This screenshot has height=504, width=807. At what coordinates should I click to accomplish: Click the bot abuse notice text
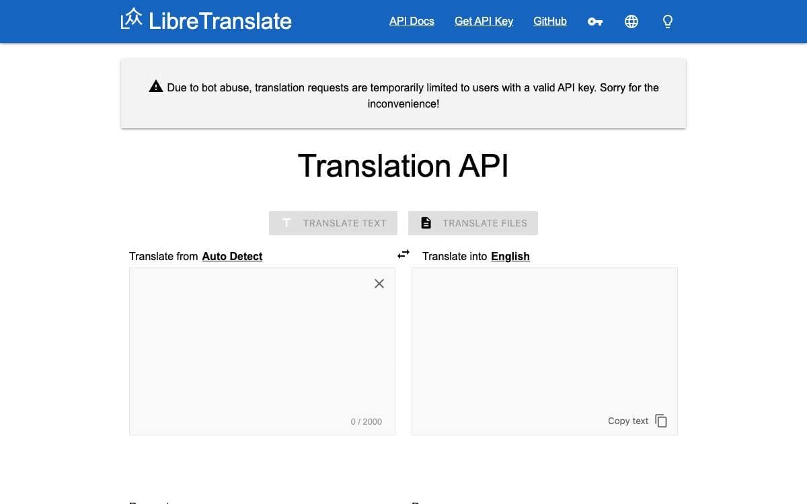point(412,95)
